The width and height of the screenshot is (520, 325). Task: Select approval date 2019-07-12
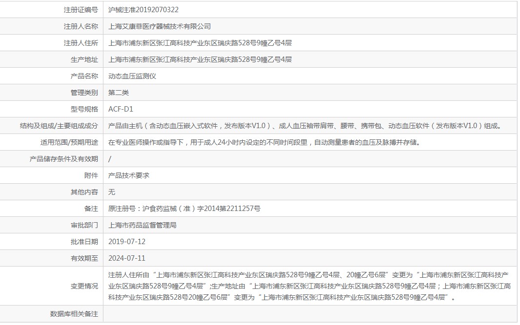(x=127, y=242)
